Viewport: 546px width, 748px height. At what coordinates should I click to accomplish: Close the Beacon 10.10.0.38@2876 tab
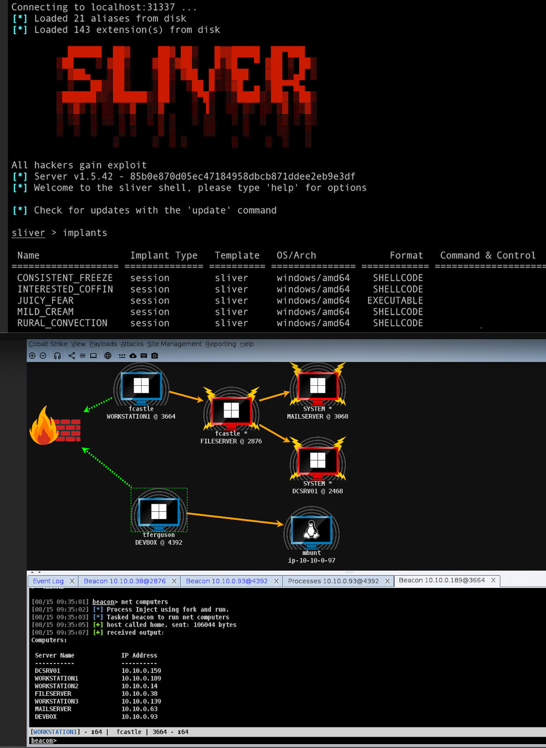(x=174, y=581)
